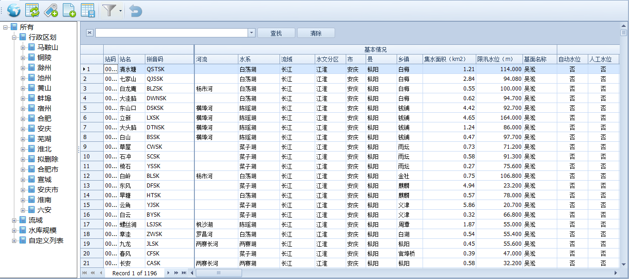
Task: Add a new tag record
Action: click(x=50, y=10)
